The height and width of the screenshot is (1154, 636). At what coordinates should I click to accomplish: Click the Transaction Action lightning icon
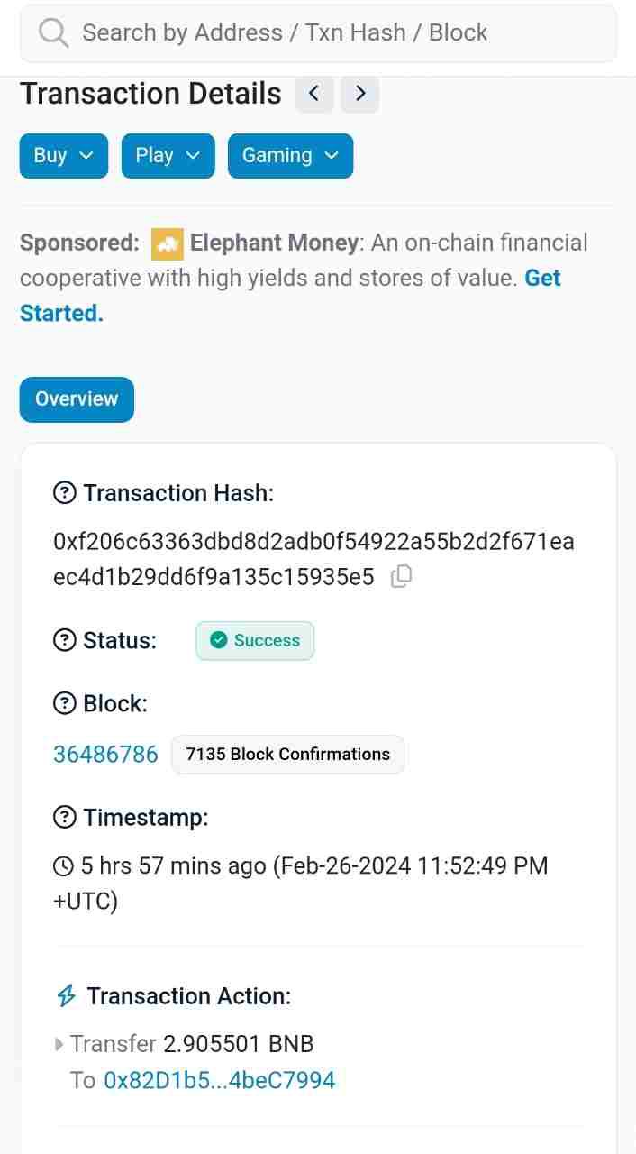(x=66, y=996)
